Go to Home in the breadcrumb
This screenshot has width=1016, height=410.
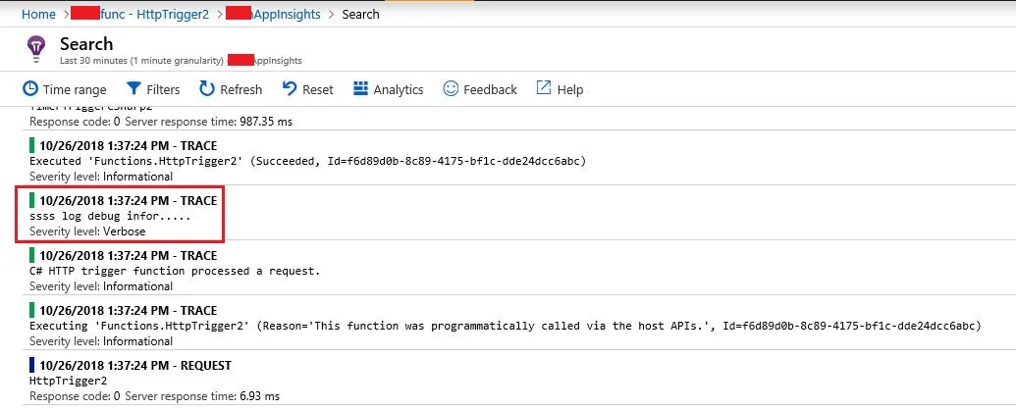(x=38, y=15)
